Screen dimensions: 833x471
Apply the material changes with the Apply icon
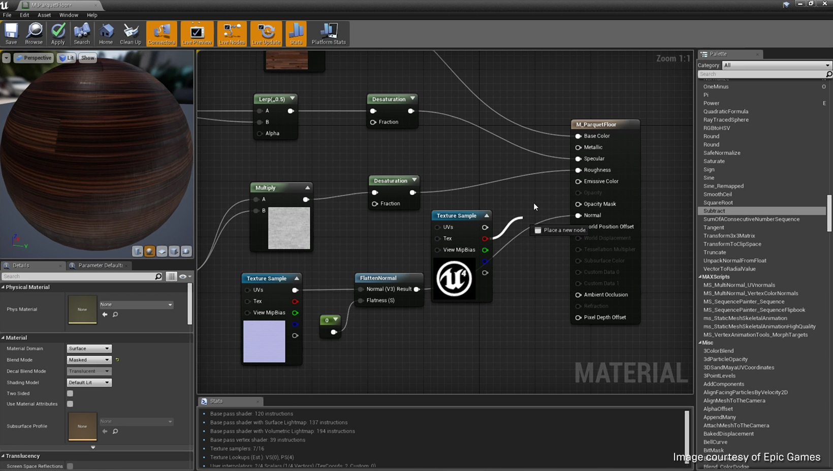(x=57, y=34)
